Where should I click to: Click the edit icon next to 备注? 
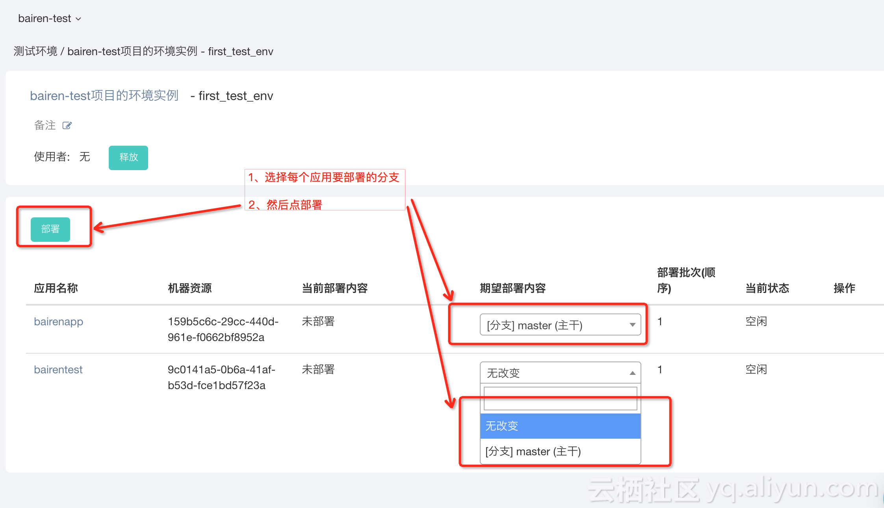click(67, 126)
